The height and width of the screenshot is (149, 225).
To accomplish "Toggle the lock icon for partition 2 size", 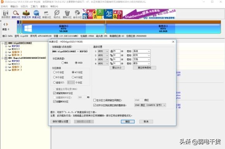I will click(111, 55).
